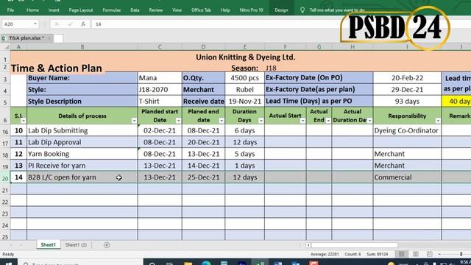Viewport: 471px width, 265px height.
Task: Switch to the Home ribbon tab
Action: point(32,10)
